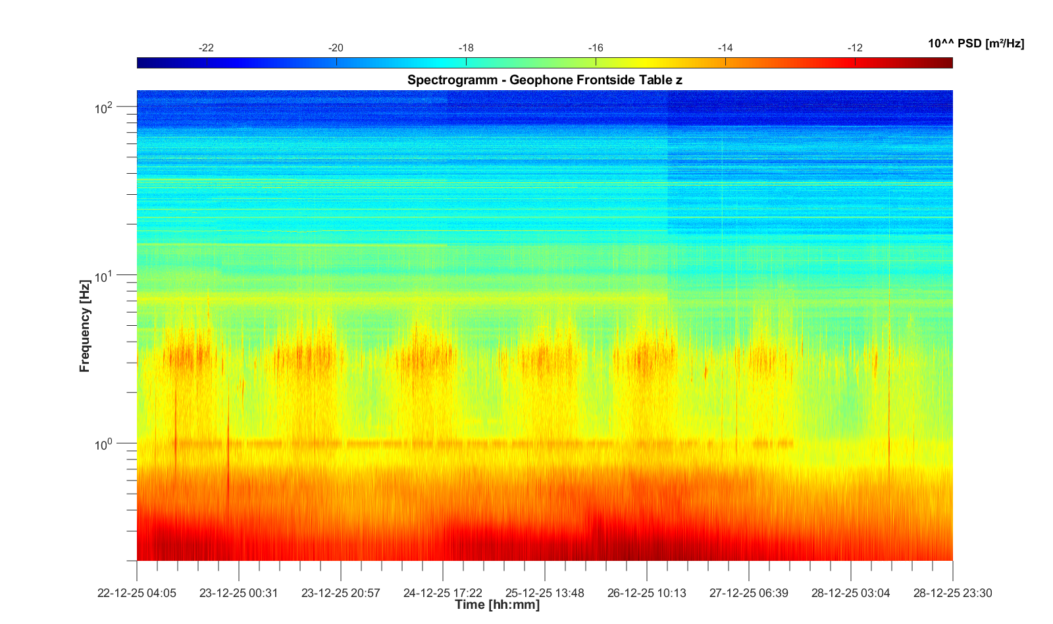1053x624 pixels.
Task: Click the 10^2 frequency tick label
Action: pos(104,107)
